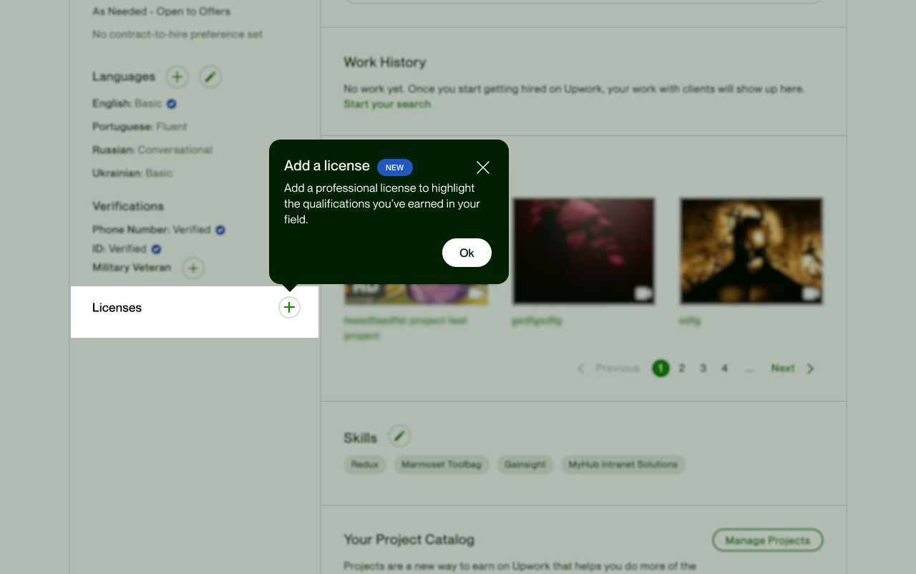Select the Marmoset Toolbag skill tag

[442, 464]
